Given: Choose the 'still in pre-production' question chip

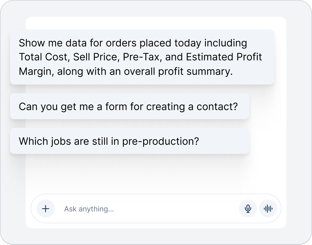Looking at the screenshot, I should point(130,141).
